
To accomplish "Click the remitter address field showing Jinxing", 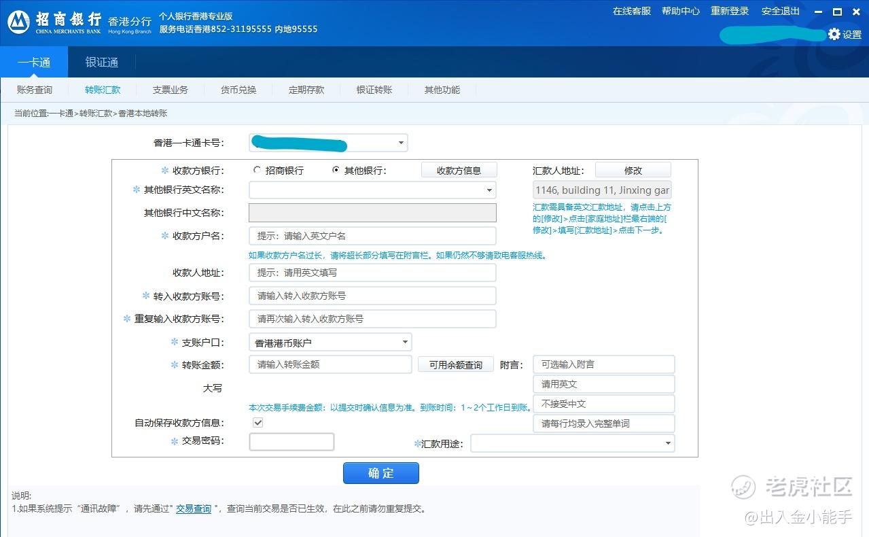I will click(x=602, y=190).
